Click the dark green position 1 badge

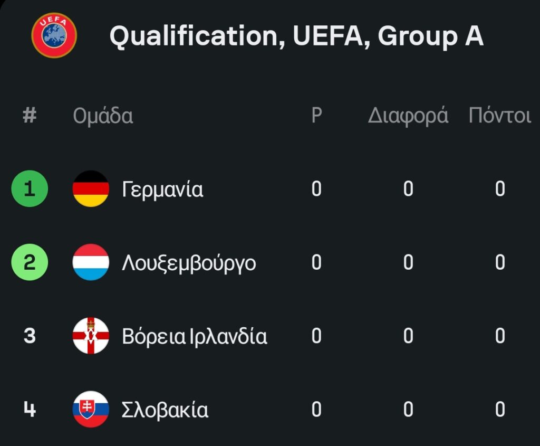coord(30,188)
